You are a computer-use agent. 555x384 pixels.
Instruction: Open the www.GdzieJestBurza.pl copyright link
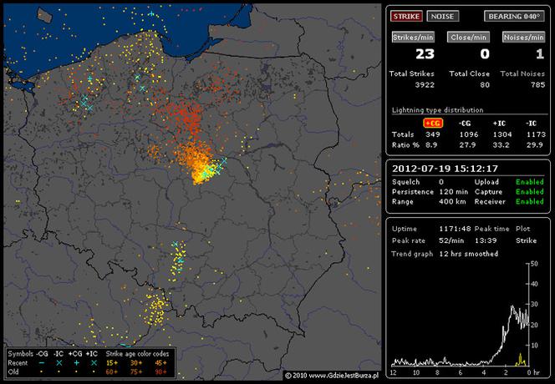tap(344, 376)
